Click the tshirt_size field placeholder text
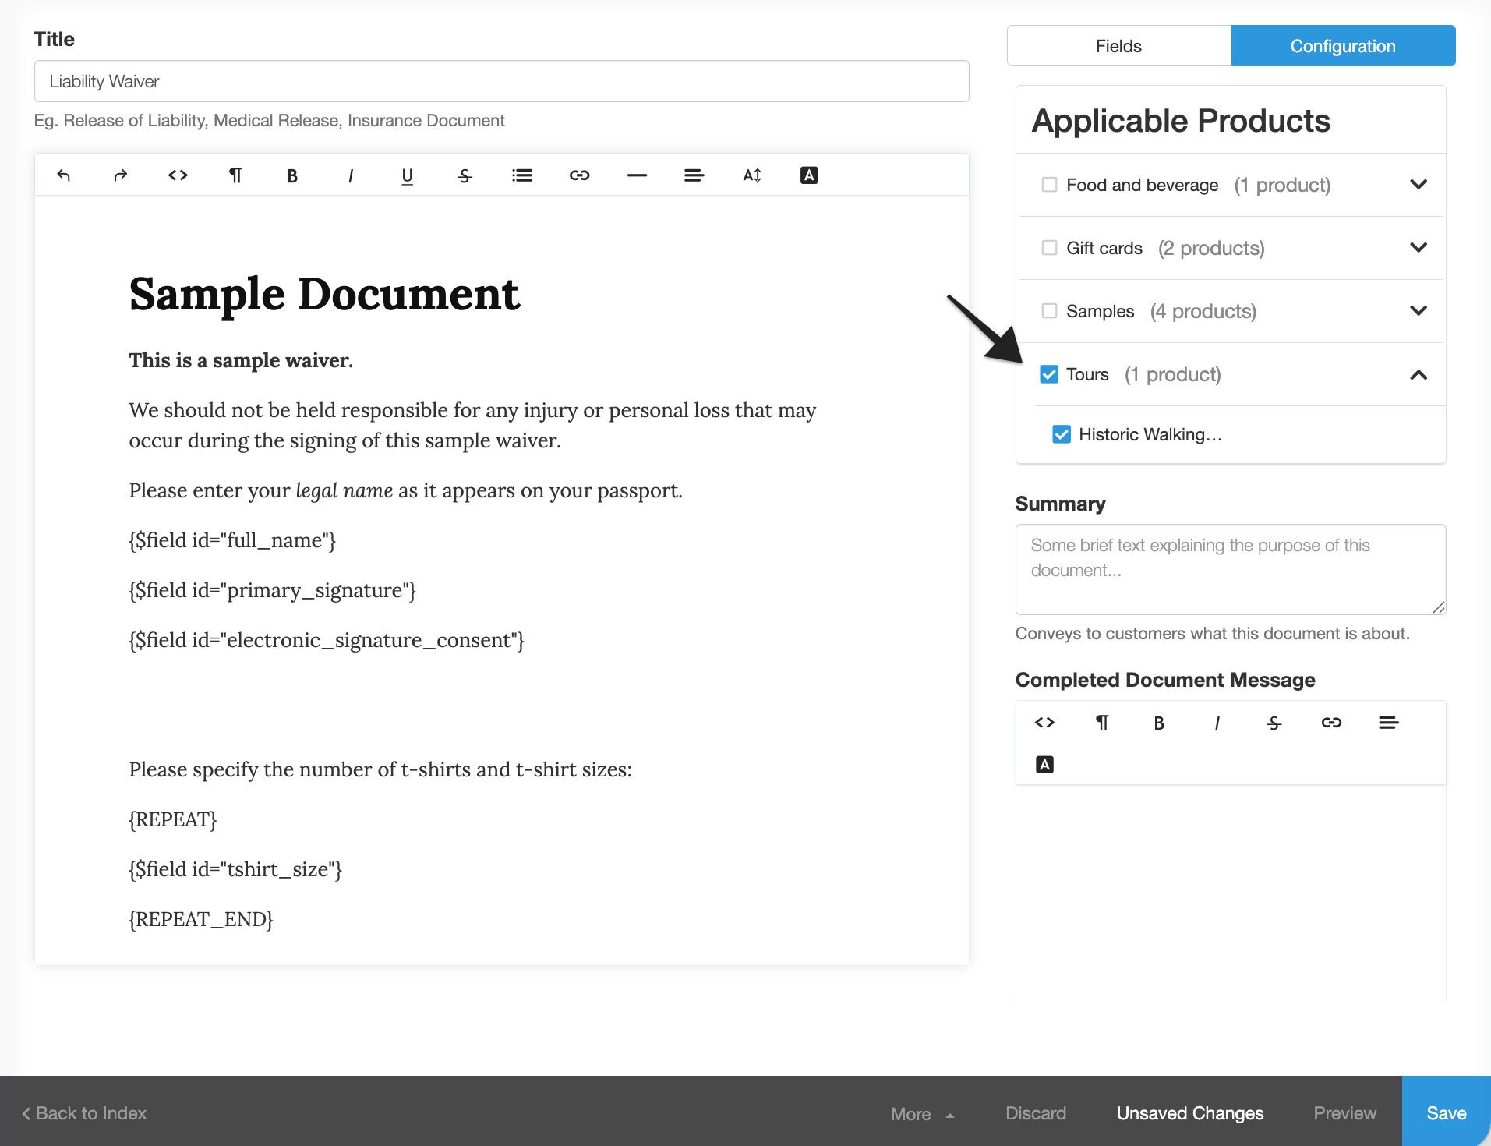This screenshot has width=1491, height=1146. tap(235, 869)
